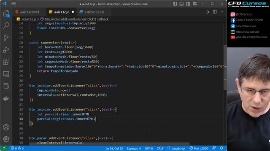The image size is (270, 151).
Task: Open the clipboard-style activity bar icon
Action: click(x=6, y=86)
